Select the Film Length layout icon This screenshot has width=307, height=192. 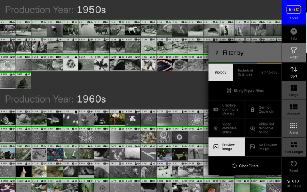point(294,147)
